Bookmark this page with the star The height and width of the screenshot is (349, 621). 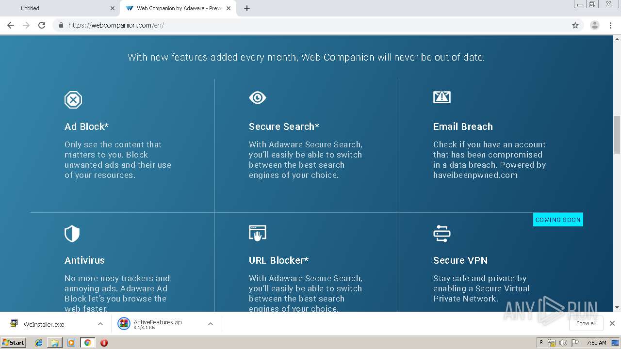[x=575, y=25]
